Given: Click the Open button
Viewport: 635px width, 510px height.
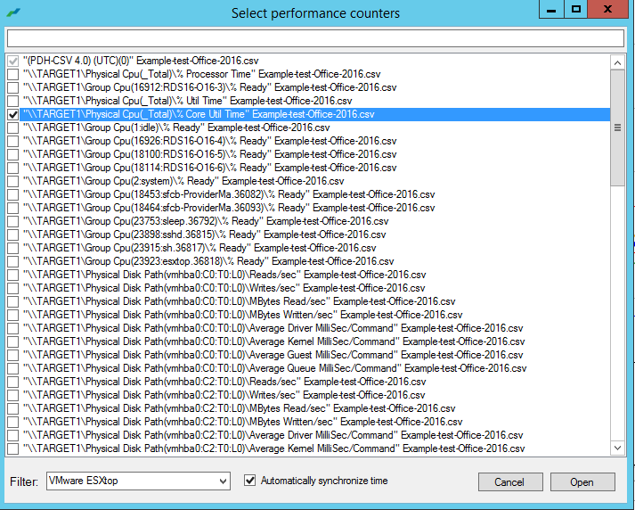Looking at the screenshot, I should click(582, 482).
